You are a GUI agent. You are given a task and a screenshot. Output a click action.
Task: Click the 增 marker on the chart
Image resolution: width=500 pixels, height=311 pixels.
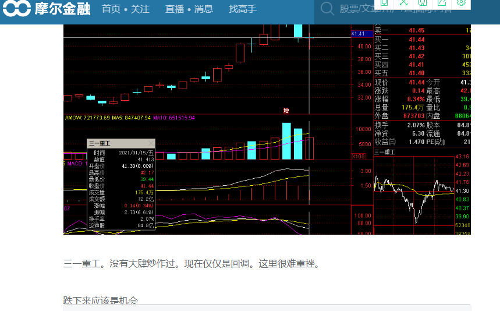(286, 111)
